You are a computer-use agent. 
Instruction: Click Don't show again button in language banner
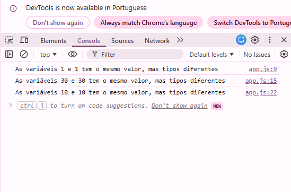tap(58, 22)
